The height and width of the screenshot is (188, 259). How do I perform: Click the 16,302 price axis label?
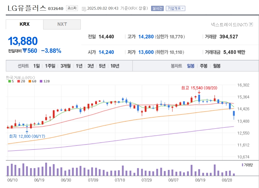click(x=243, y=85)
